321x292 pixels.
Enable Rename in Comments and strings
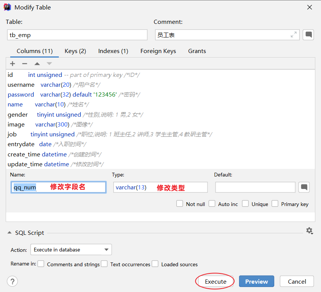coord(41,264)
